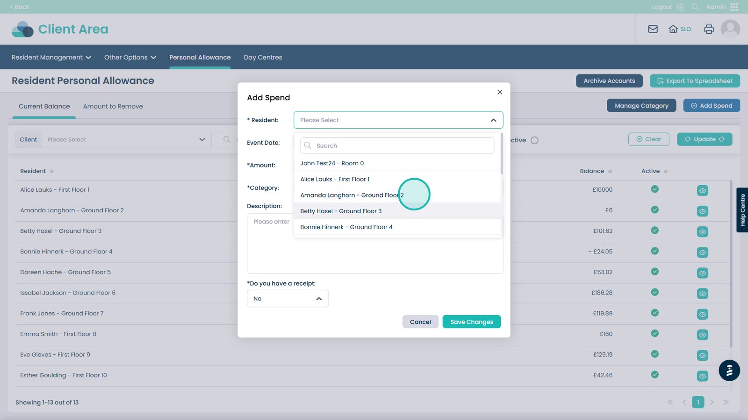Open the user profile avatar

(730, 29)
